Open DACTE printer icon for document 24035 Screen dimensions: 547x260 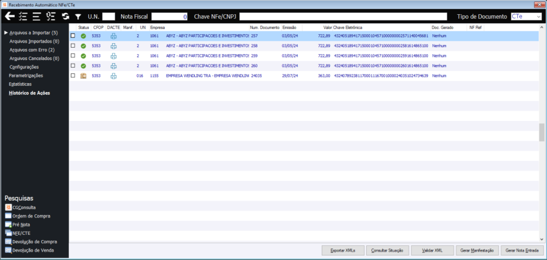click(x=113, y=76)
